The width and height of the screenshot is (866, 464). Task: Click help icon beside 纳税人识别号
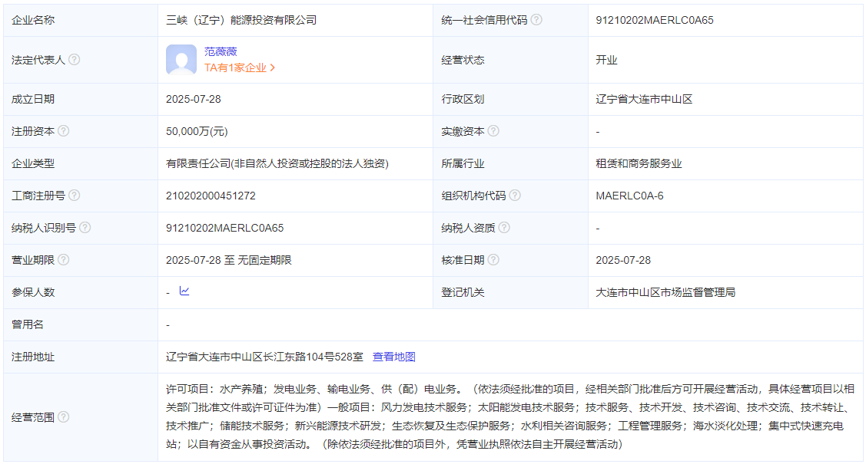(85, 228)
